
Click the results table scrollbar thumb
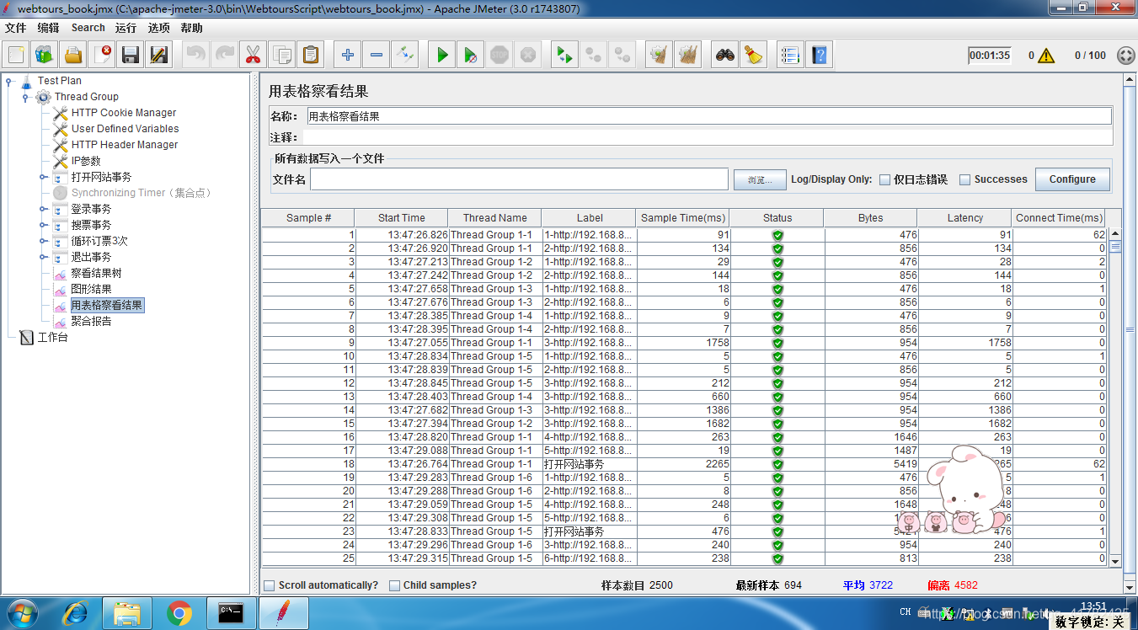tap(1115, 247)
